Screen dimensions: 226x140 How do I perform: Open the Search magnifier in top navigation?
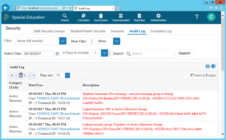(x=65, y=16)
